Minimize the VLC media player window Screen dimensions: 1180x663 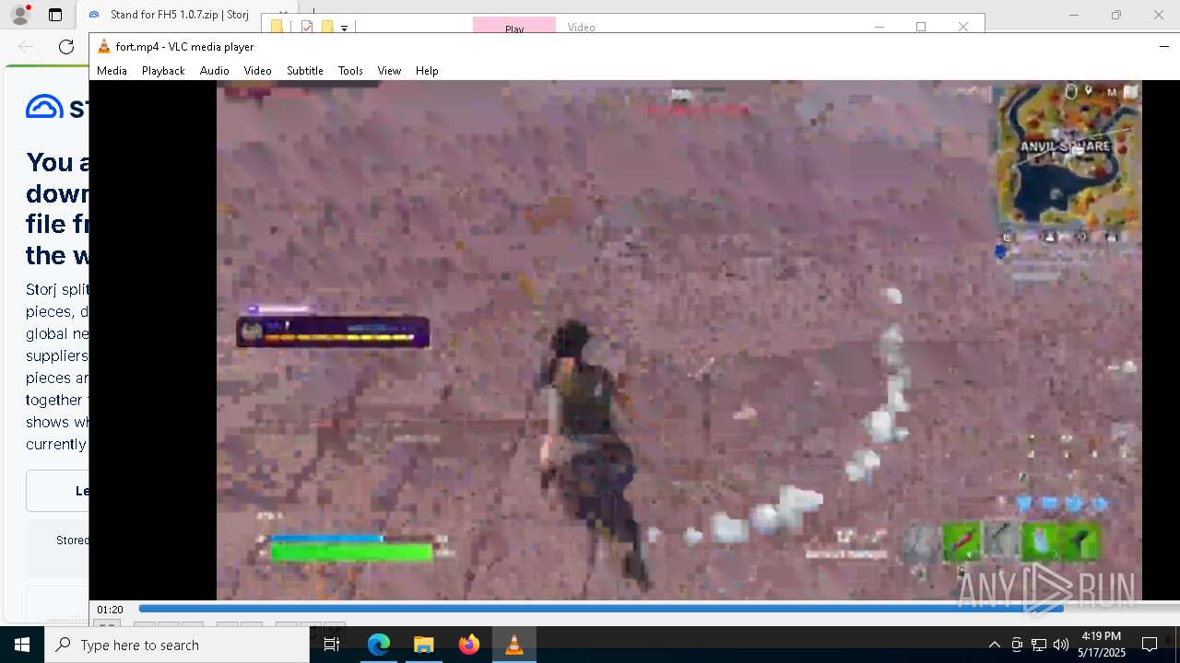pos(1163,46)
